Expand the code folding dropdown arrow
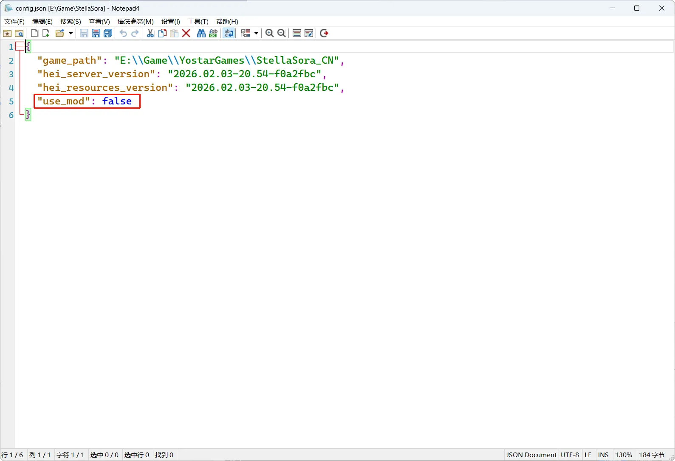Screen dimensions: 675x461 (256, 33)
